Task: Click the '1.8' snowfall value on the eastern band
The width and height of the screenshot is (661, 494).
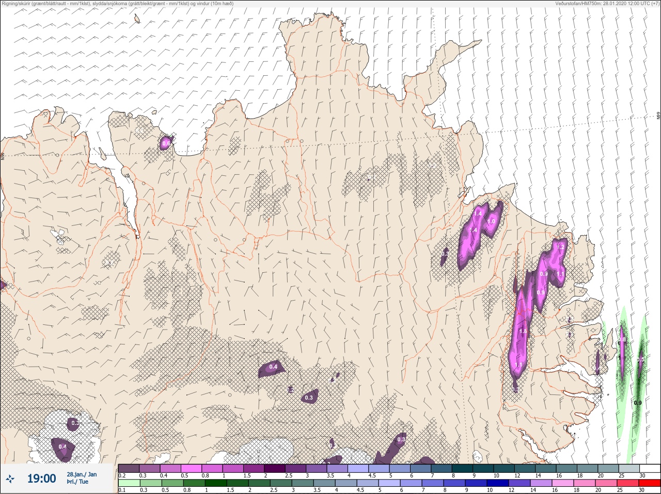Action: (x=523, y=332)
